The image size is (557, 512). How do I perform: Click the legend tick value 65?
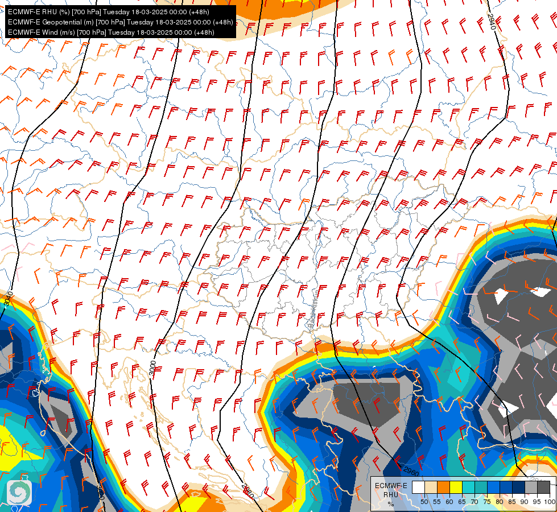pyautogui.click(x=462, y=502)
